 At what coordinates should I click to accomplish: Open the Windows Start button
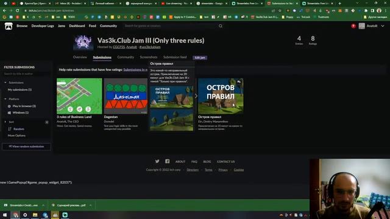[5, 215]
